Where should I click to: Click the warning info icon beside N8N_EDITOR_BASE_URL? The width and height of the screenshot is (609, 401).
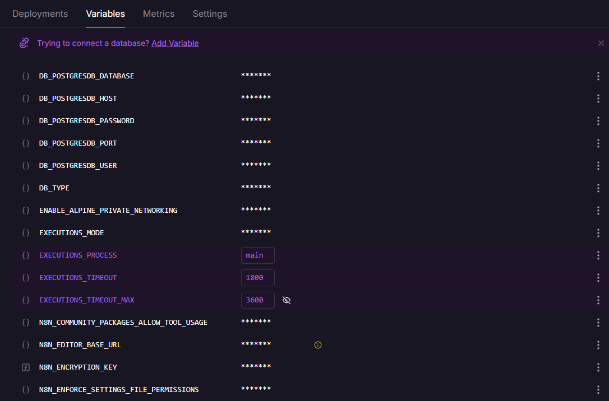tap(318, 345)
